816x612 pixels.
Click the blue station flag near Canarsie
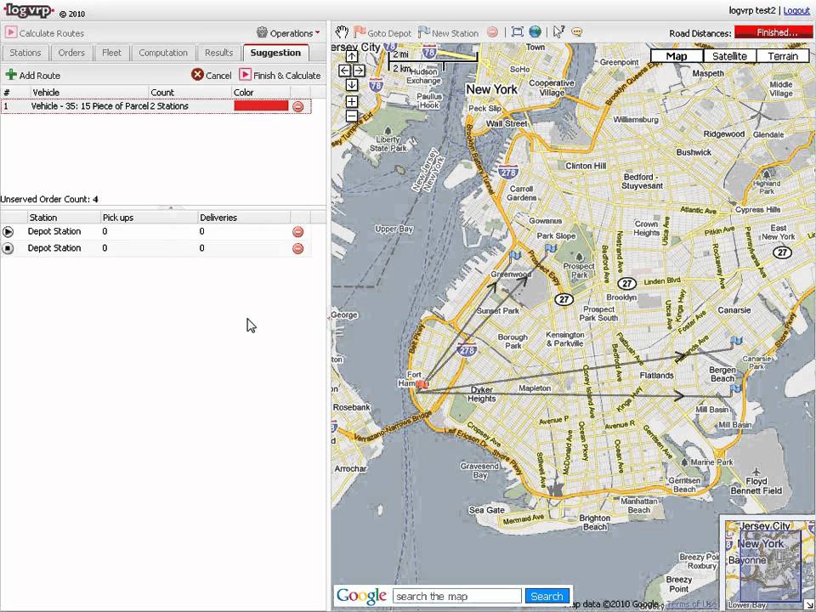tap(736, 340)
